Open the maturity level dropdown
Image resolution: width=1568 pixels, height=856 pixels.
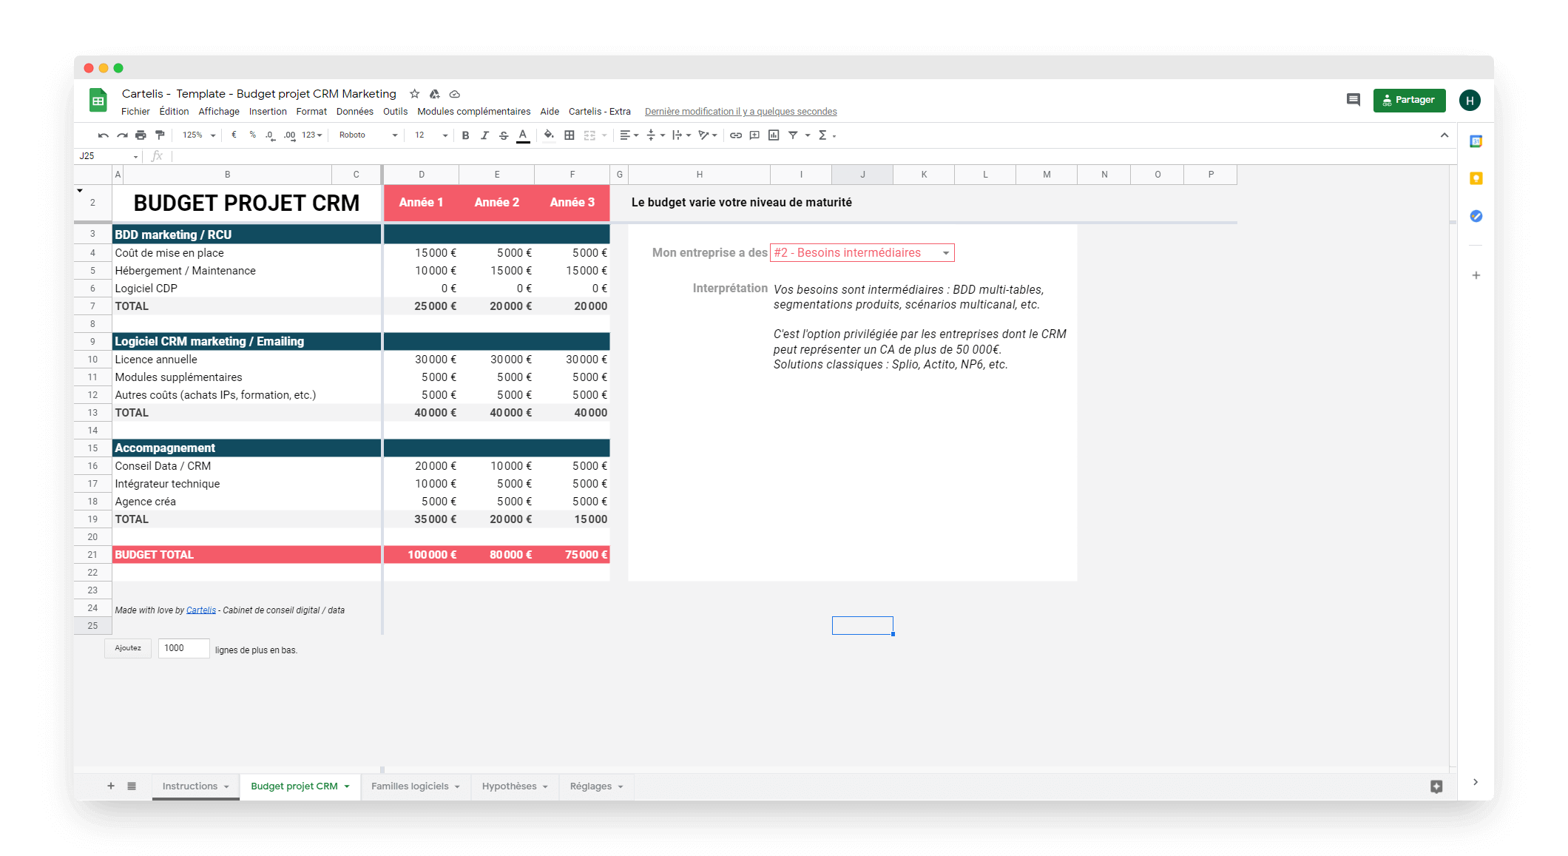pyautogui.click(x=946, y=252)
